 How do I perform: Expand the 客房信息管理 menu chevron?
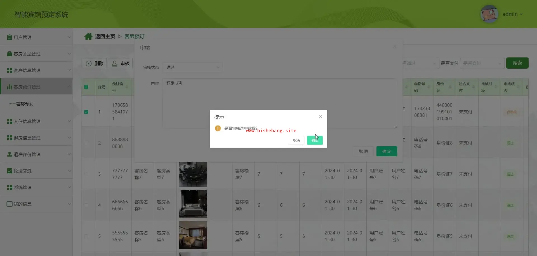tap(69, 70)
